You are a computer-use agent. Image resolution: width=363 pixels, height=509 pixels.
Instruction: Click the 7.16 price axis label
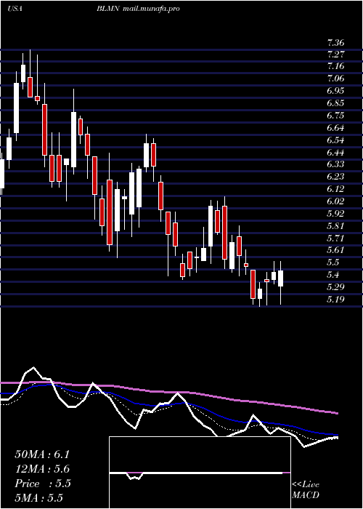pyautogui.click(x=335, y=66)
